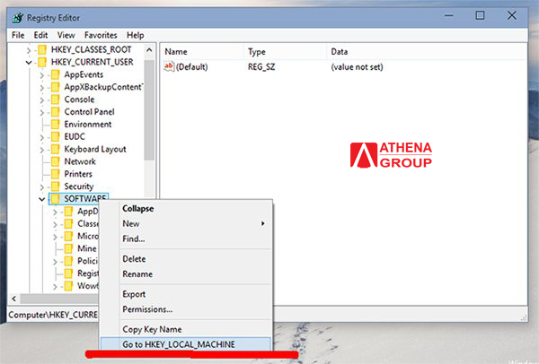
Task: Select the HKEY_CLASSES_ROOT folder icon
Action: pyautogui.click(x=42, y=49)
